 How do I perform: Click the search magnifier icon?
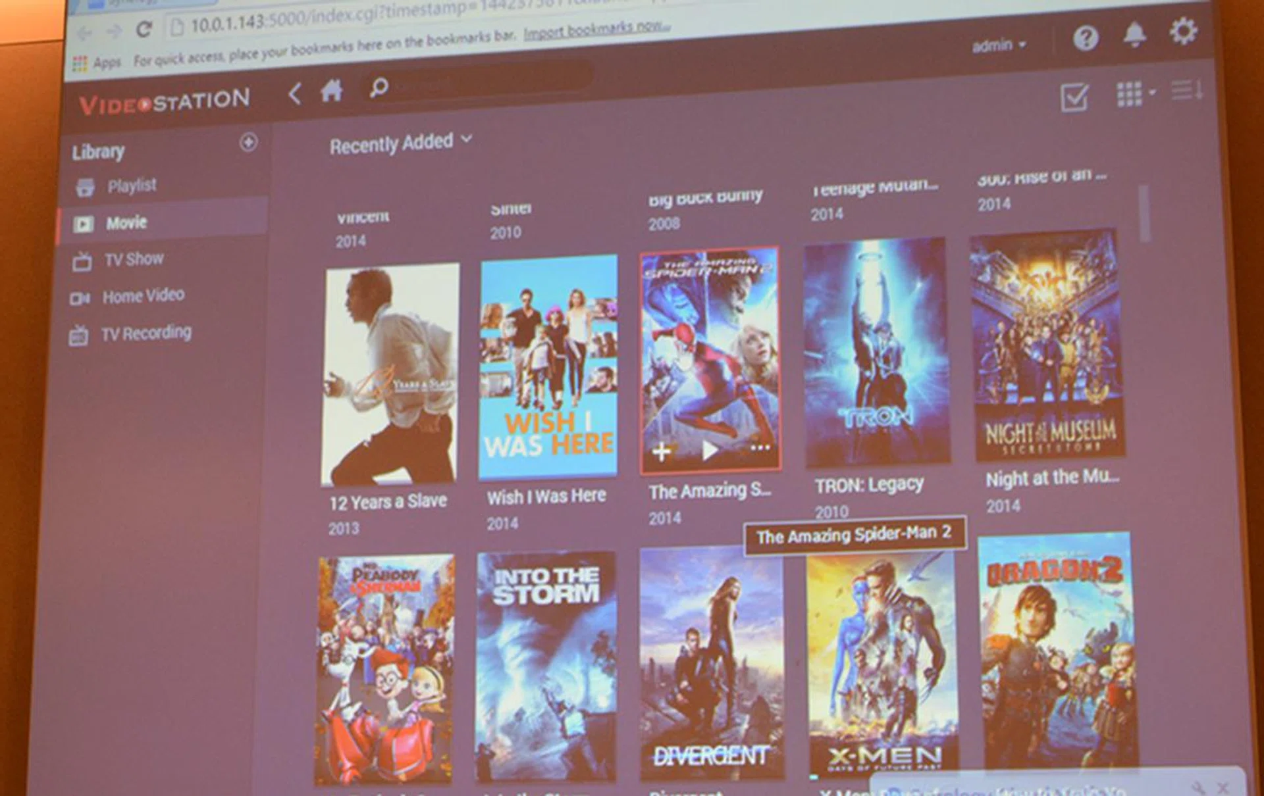pyautogui.click(x=379, y=88)
